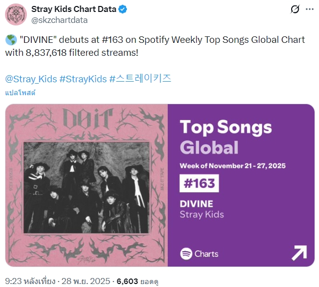Open the Grok slashed-circle icon
This screenshot has height=287, width=319.
pyautogui.click(x=295, y=9)
